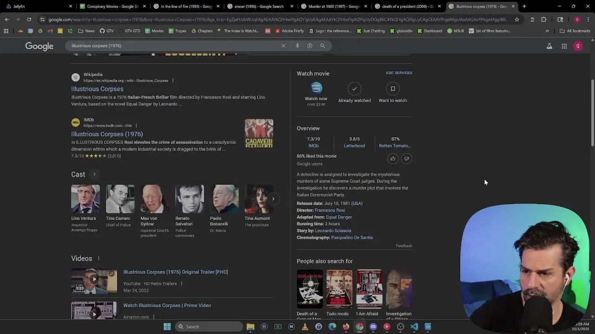
Task: Click the Feedback link
Action: [x=404, y=246]
